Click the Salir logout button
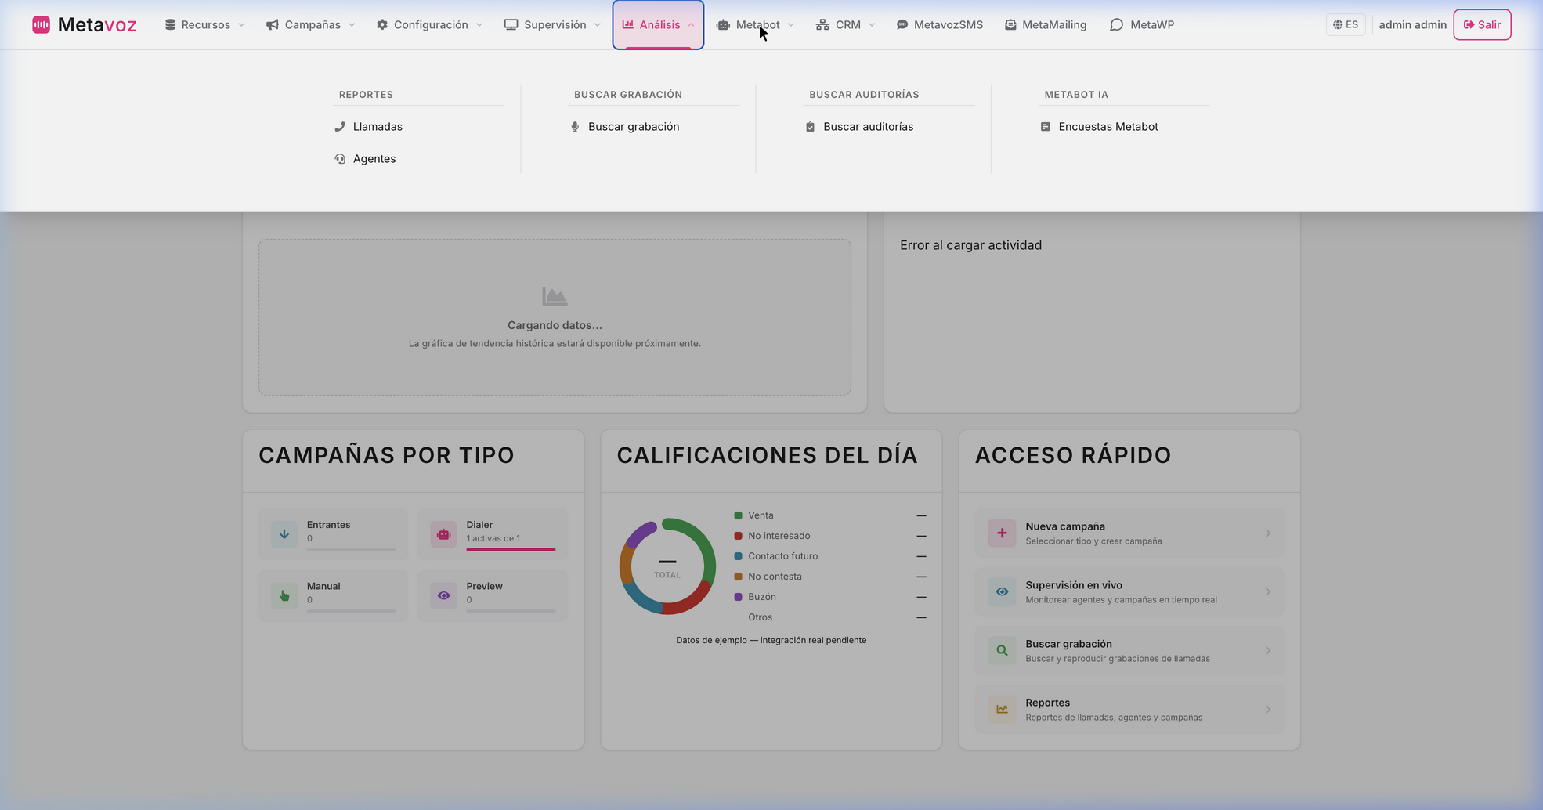The height and width of the screenshot is (810, 1543). pyautogui.click(x=1482, y=25)
